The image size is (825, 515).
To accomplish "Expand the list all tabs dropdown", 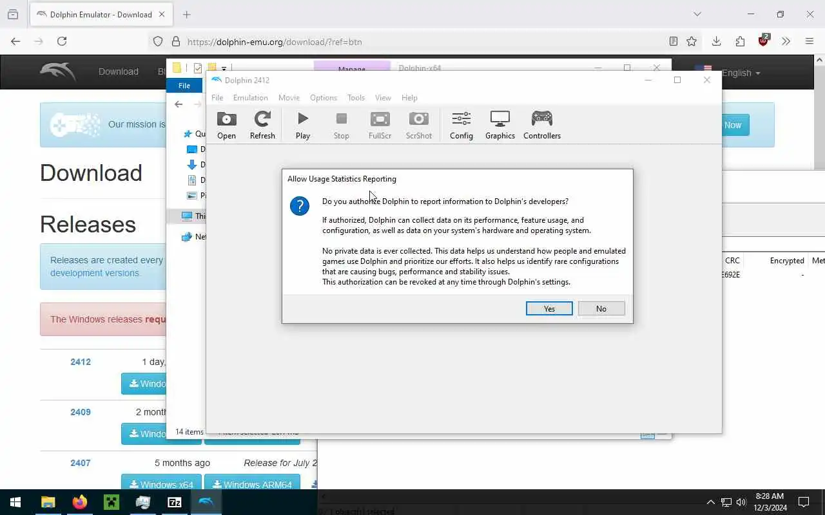I will coord(697,14).
